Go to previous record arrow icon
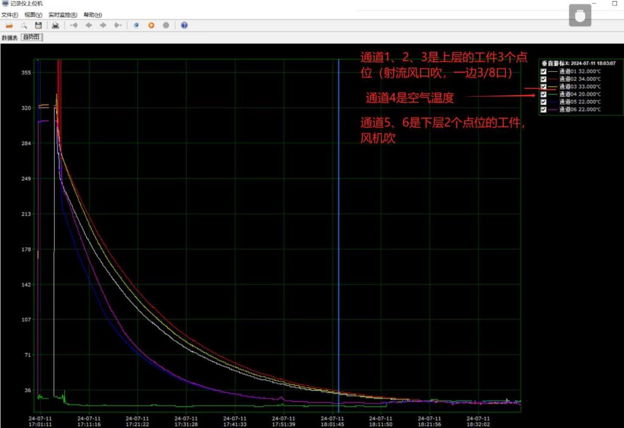The image size is (624, 428). pos(89,26)
